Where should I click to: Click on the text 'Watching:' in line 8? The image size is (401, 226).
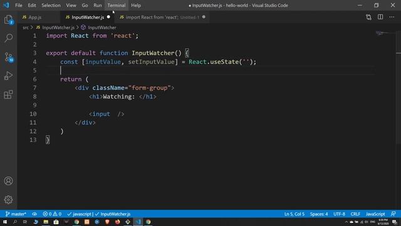coord(119,97)
